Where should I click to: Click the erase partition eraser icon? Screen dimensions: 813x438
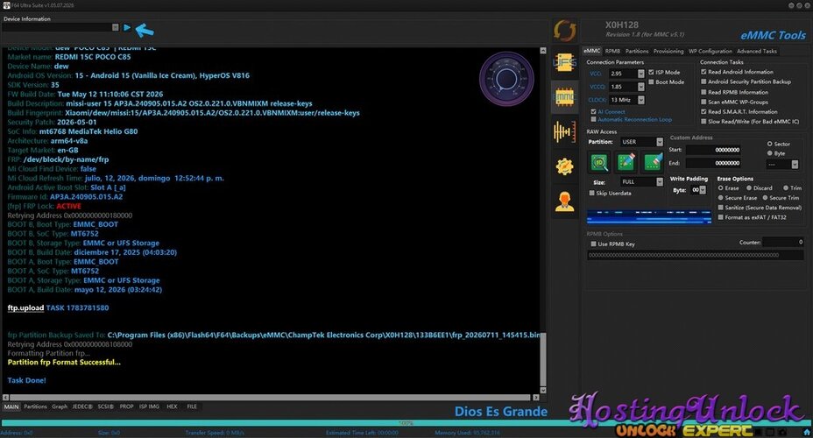[x=653, y=162]
